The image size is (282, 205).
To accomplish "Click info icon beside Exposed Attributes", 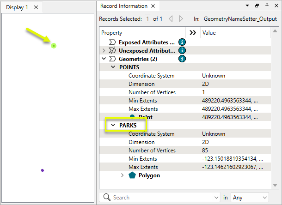I will click(182, 42).
